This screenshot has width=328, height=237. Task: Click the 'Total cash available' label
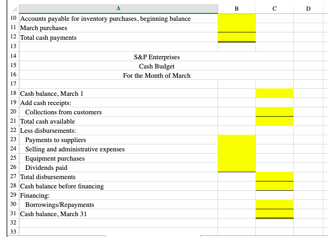[x=48, y=121]
